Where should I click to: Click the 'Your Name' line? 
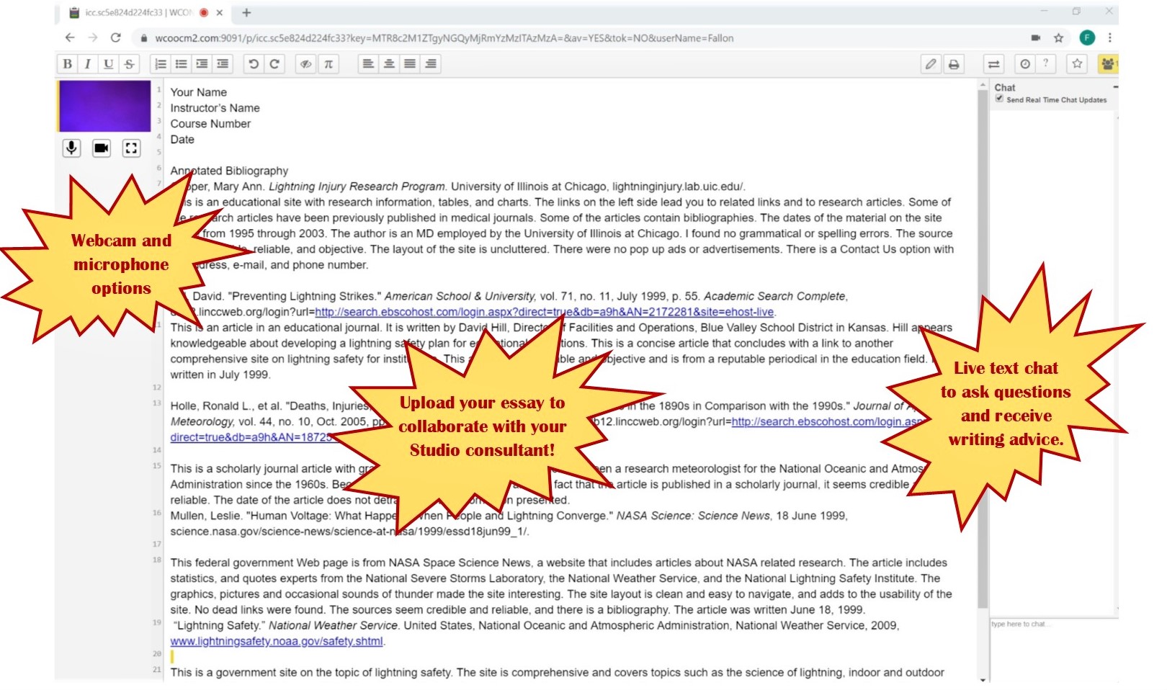click(199, 92)
